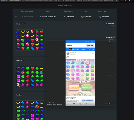Tap the BELI FITUR button in game
The width and height of the screenshot is (134, 120).
[x=74, y=87]
